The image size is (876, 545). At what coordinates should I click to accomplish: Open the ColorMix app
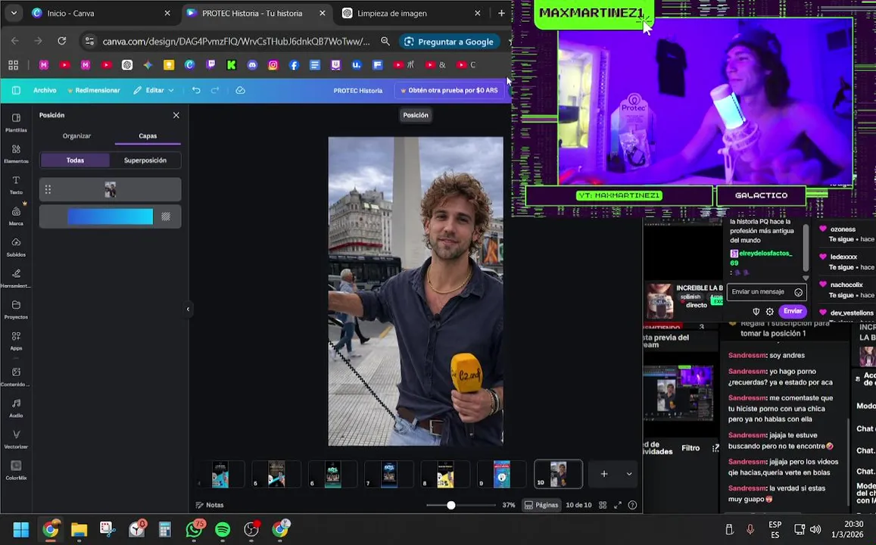(x=16, y=470)
